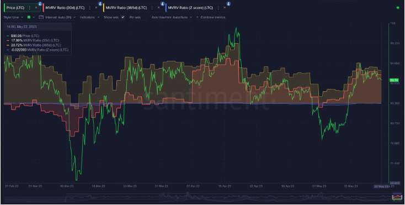The width and height of the screenshot is (405, 205).
Task: Click the 76.082 price axis value
Action: coord(395,143)
